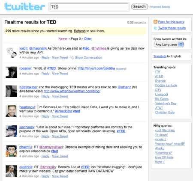Open @nytimes mention link
Screen dimensions: 193x181
tap(99, 48)
